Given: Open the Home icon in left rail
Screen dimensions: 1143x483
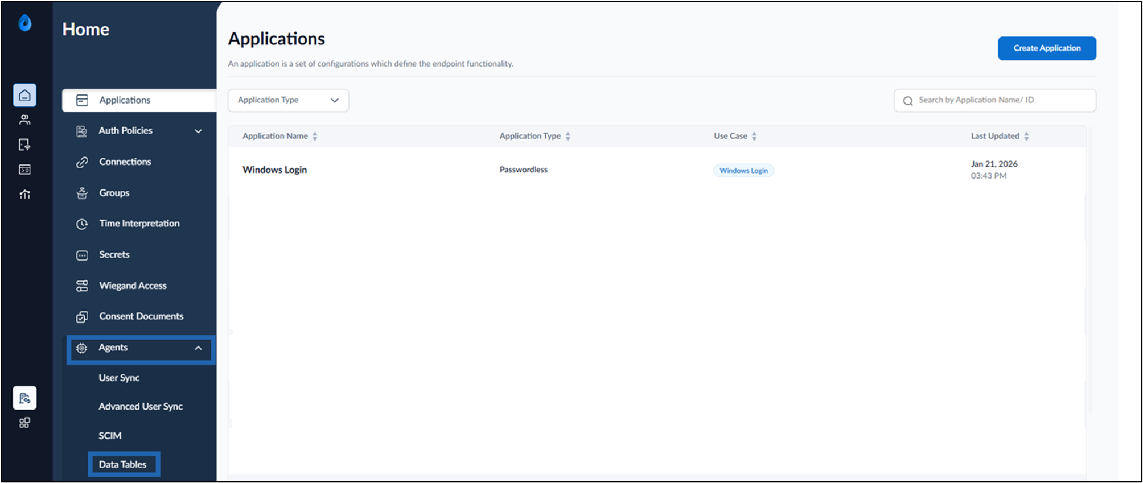Looking at the screenshot, I should tap(24, 95).
